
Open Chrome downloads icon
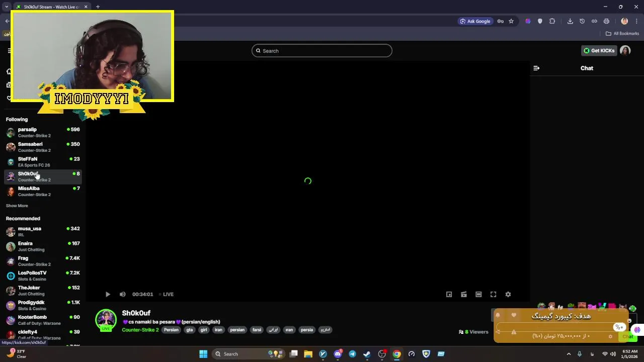click(570, 21)
